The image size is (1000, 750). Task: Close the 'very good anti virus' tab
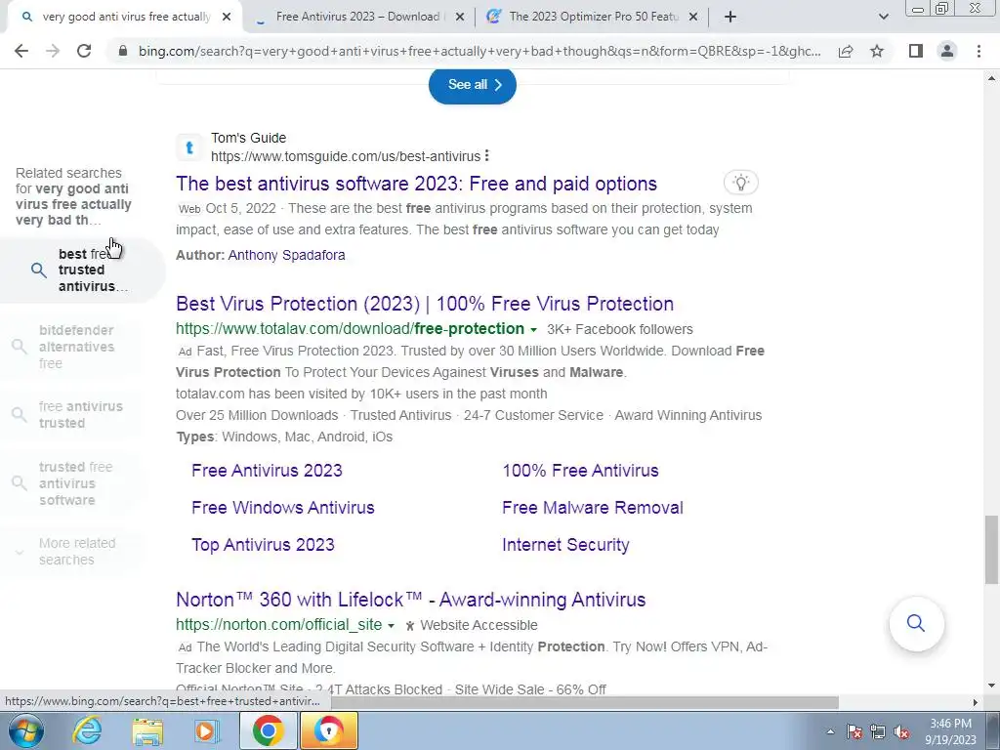(227, 17)
